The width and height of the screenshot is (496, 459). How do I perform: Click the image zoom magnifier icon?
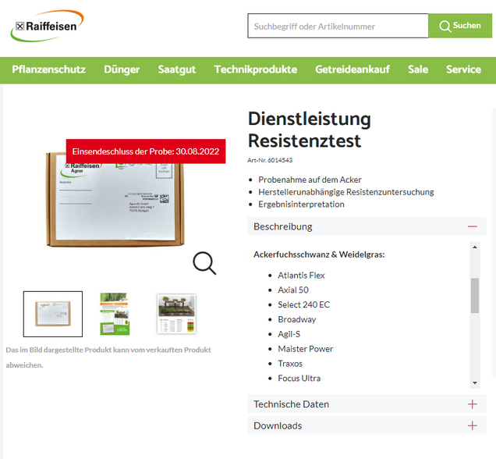click(204, 263)
